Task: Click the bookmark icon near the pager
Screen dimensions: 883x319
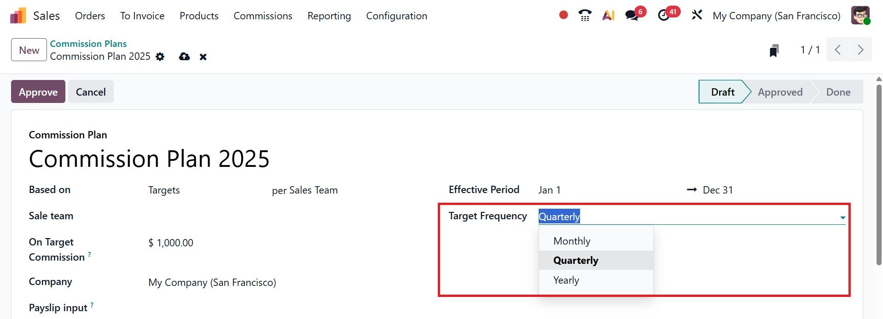Action: pos(774,50)
